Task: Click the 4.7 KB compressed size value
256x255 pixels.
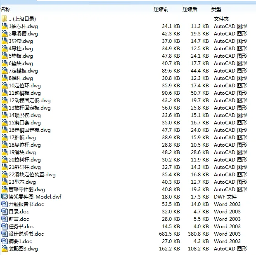Action: [x=201, y=212]
